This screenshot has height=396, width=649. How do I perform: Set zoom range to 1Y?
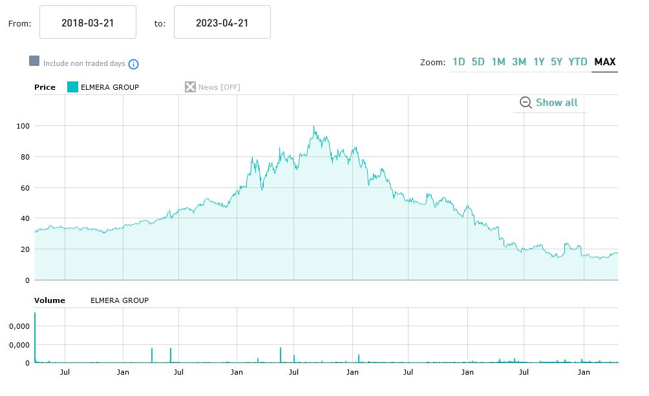click(x=538, y=62)
